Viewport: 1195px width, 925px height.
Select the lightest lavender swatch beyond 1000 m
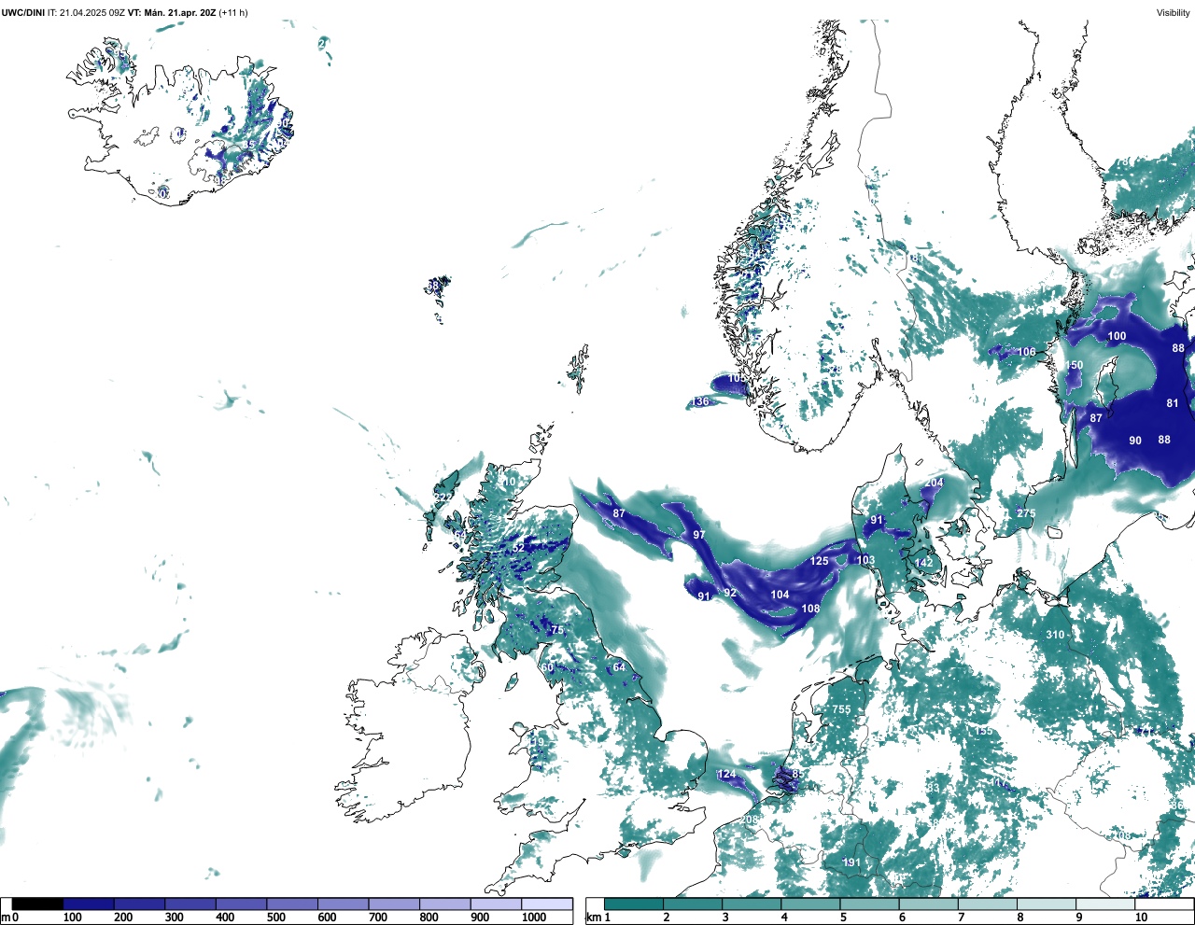click(x=547, y=904)
